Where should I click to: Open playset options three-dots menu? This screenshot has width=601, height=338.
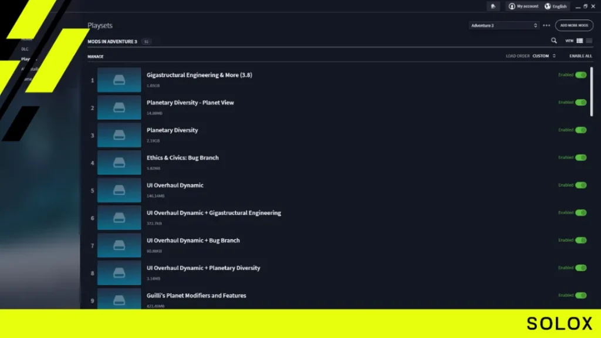tap(546, 25)
